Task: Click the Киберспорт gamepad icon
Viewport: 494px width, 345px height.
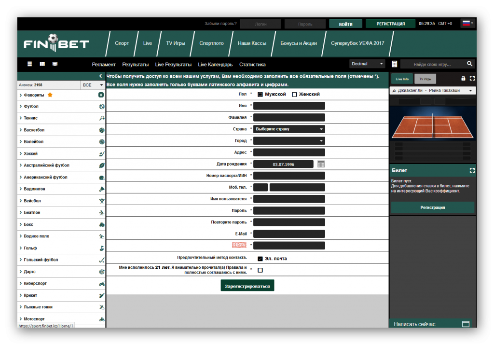Action: tap(102, 284)
